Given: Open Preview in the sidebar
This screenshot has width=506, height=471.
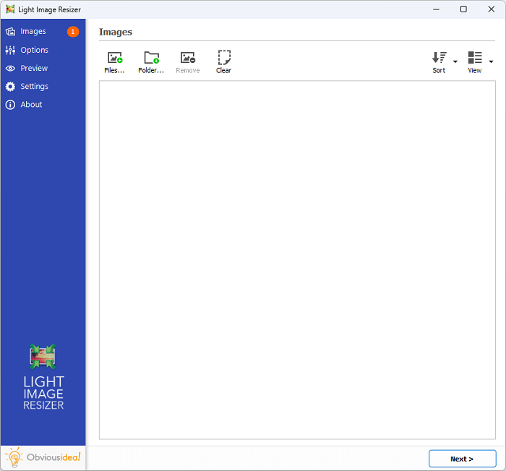Looking at the screenshot, I should coord(43,68).
